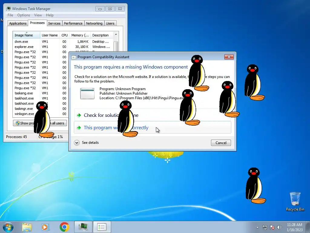Open Windows Explorer from the taskbar

point(27,227)
